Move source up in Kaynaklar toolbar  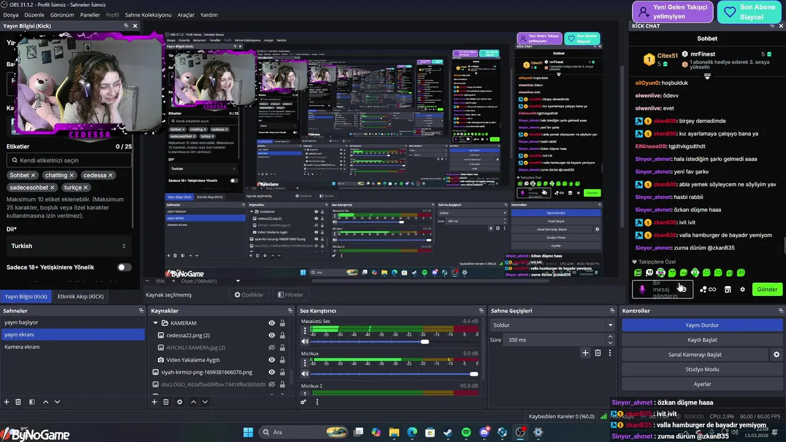pyautogui.click(x=193, y=402)
